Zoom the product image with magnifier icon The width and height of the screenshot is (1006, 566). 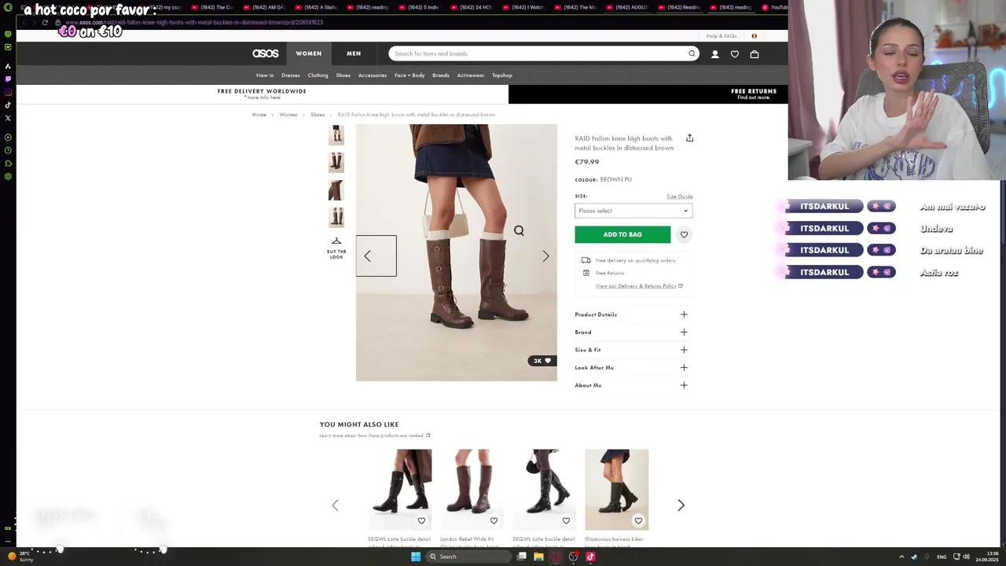pyautogui.click(x=519, y=230)
